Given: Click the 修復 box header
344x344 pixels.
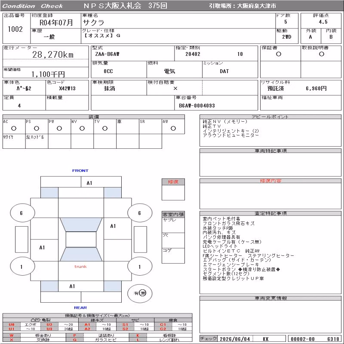Looking at the screenshot, I should pos(173,182).
